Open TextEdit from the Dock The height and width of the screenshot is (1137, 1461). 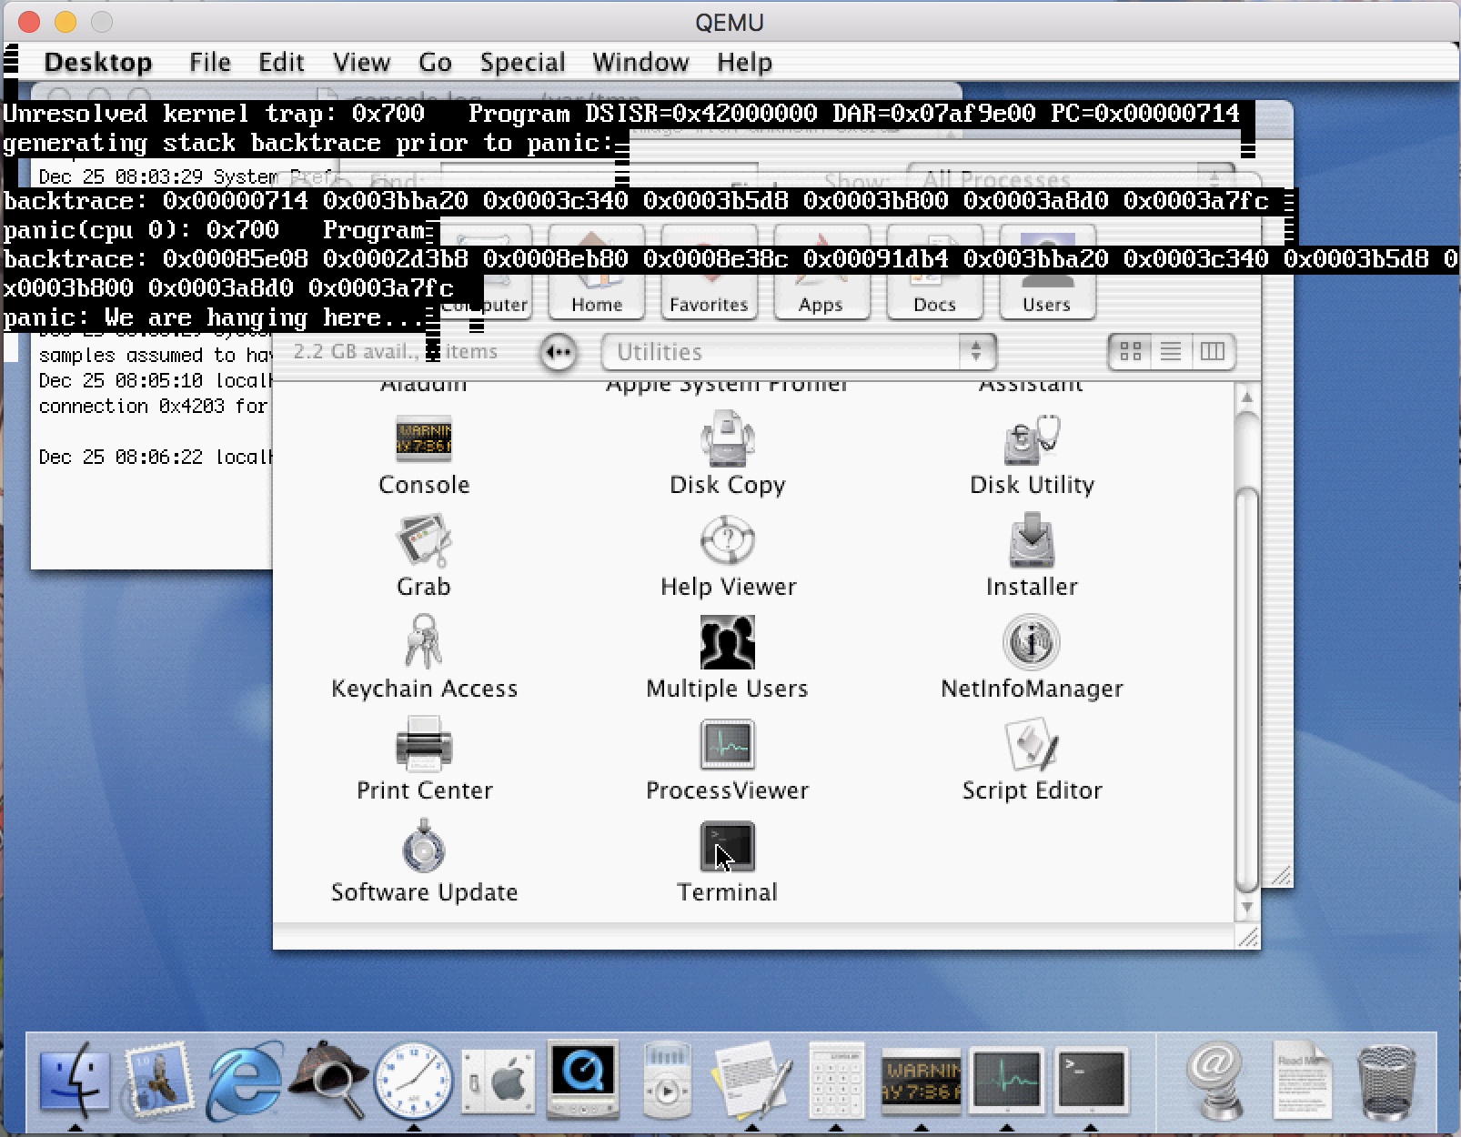[x=751, y=1081]
